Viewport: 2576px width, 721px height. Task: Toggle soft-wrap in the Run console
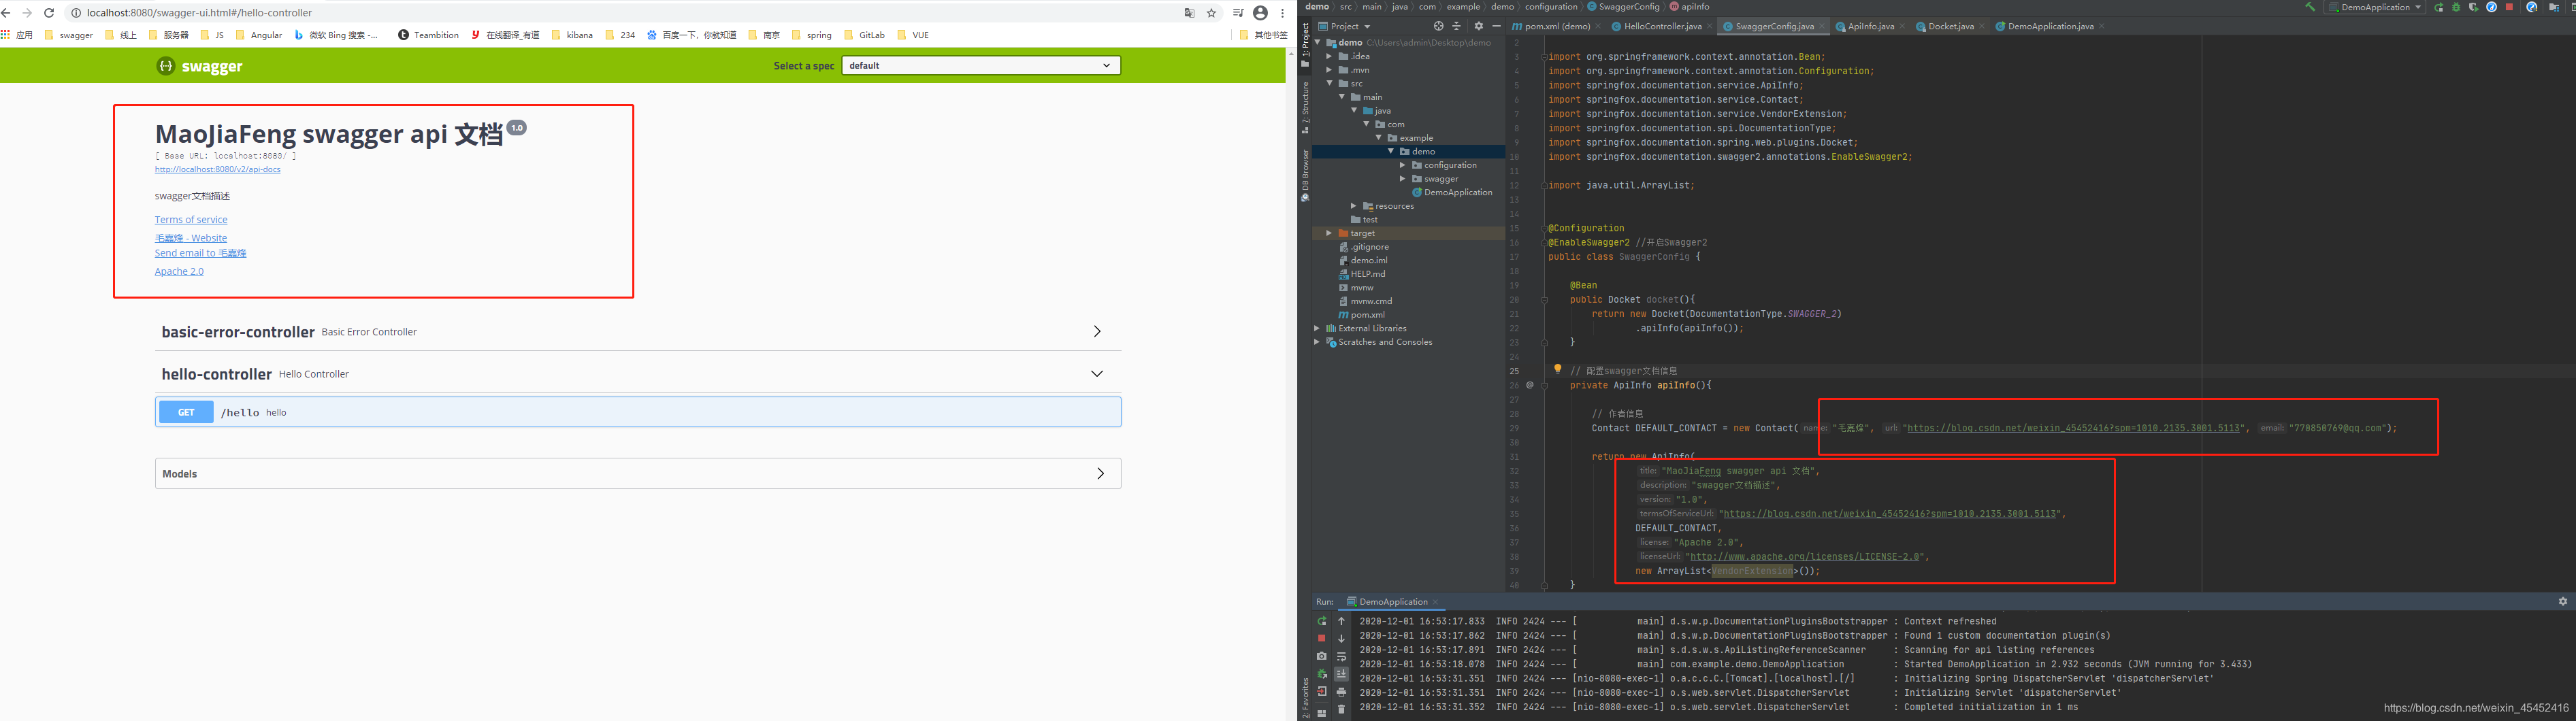point(1342,657)
